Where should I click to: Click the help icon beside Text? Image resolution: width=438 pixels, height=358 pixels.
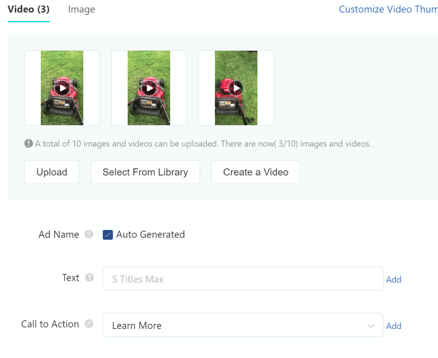(x=89, y=278)
